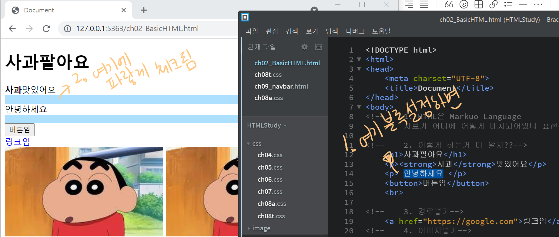Open the 파일 menu in Brackets

(252, 31)
